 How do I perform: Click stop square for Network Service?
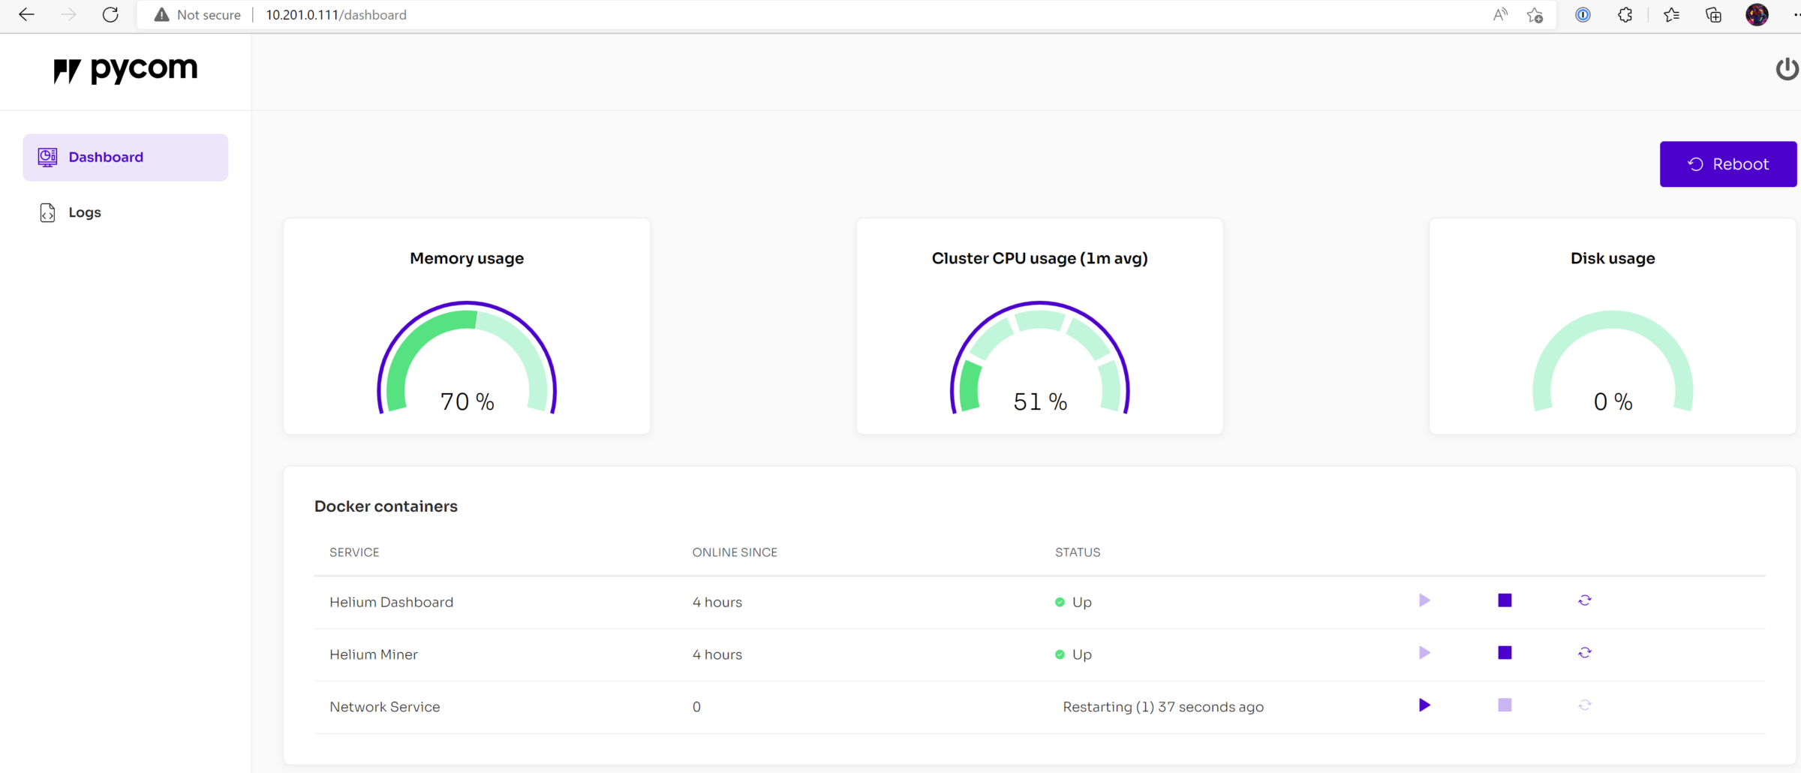coord(1505,705)
